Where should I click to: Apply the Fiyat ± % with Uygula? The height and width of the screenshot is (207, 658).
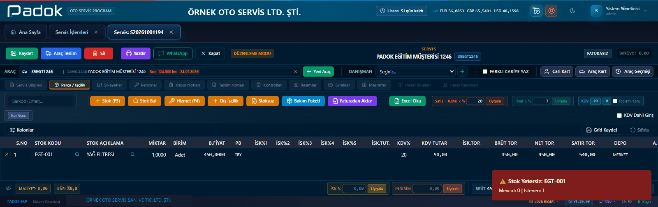(561, 101)
